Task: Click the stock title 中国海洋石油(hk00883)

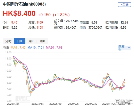Action: 24,4
